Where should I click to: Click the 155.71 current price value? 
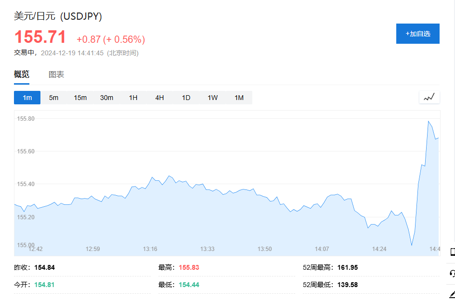(40, 38)
